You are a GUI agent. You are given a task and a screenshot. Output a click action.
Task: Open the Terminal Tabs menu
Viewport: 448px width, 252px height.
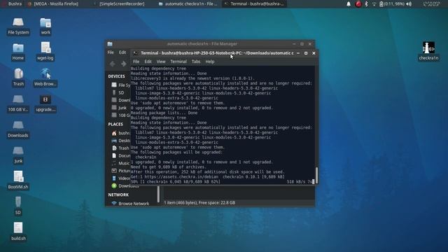[196, 62]
